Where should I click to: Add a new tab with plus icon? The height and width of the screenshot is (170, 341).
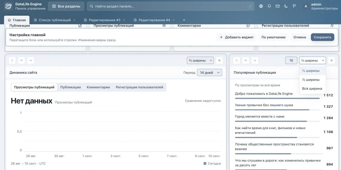click(184, 20)
